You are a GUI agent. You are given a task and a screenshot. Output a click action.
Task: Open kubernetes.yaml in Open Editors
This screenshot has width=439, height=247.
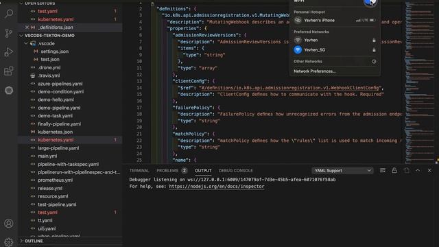(70, 19)
